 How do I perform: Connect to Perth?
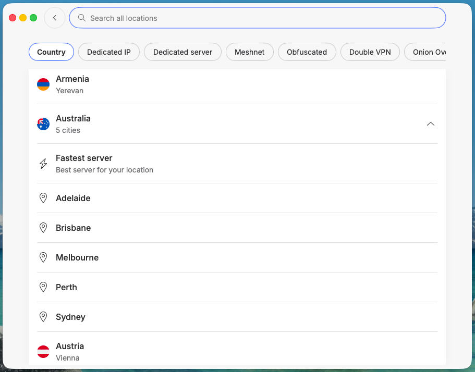[x=237, y=287]
